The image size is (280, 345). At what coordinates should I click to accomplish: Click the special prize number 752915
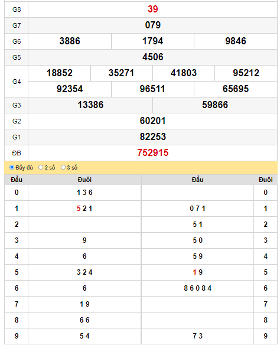tap(152, 152)
